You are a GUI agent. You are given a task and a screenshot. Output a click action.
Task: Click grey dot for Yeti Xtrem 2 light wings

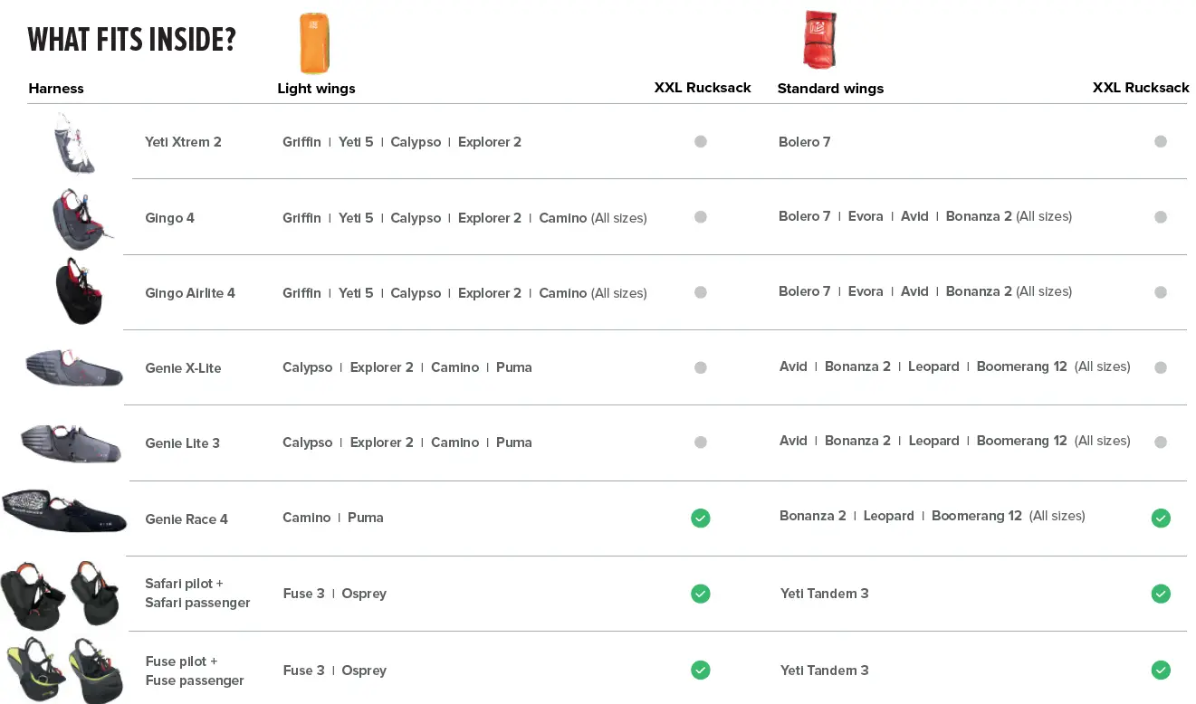click(700, 141)
